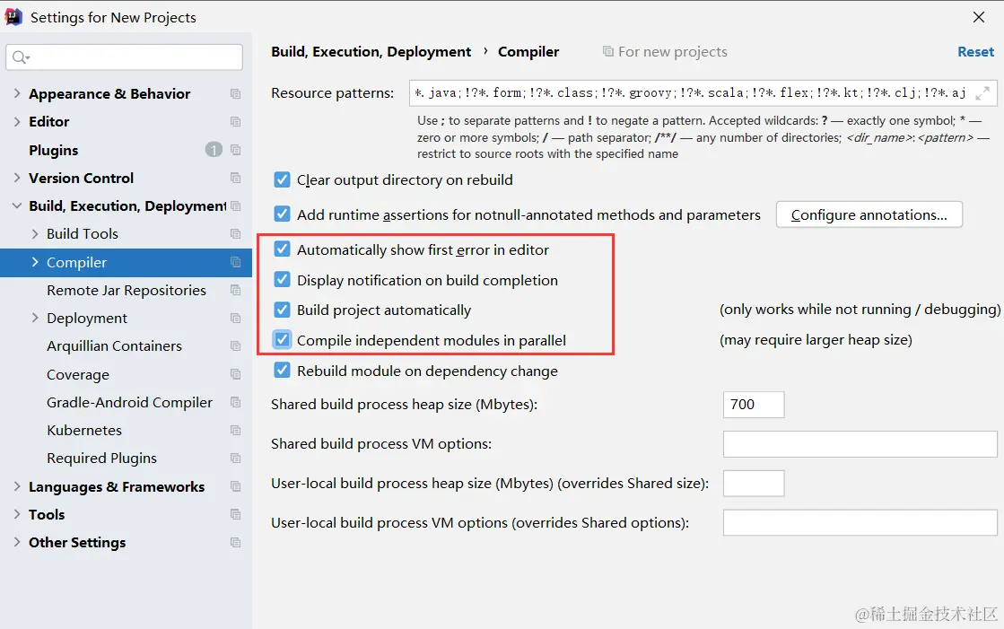Screen dimensions: 1004x629
Task: Click project-level icon beside Deployment
Action: click(x=235, y=319)
